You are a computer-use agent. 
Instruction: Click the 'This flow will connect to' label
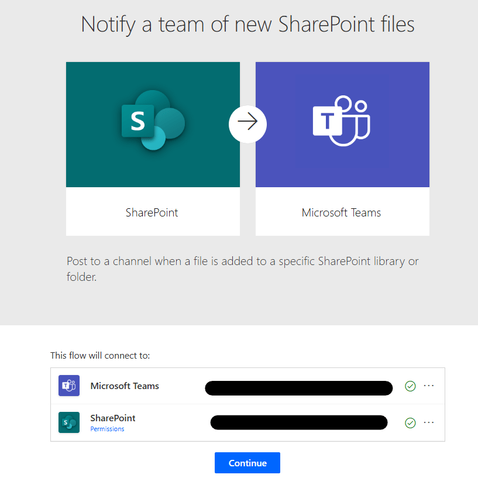pyautogui.click(x=100, y=355)
